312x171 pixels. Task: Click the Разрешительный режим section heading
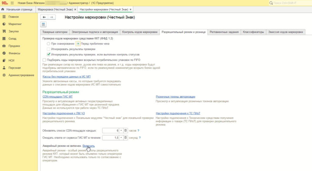click(61, 92)
